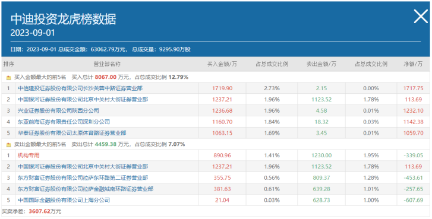Click the sell total 4459.38 figure
The image size is (432, 219).
(x=106, y=144)
